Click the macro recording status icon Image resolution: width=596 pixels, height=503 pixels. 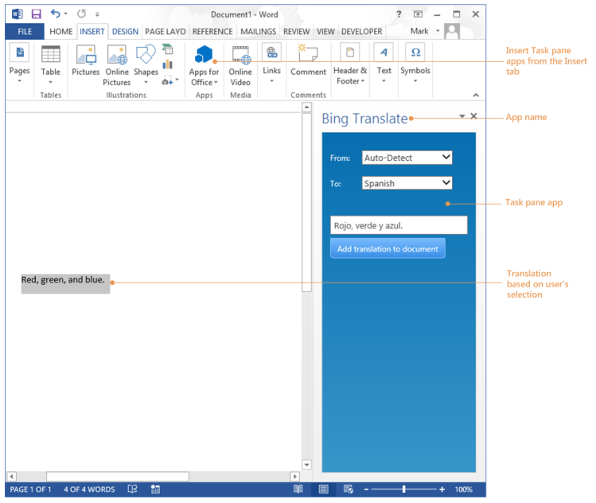tap(155, 489)
